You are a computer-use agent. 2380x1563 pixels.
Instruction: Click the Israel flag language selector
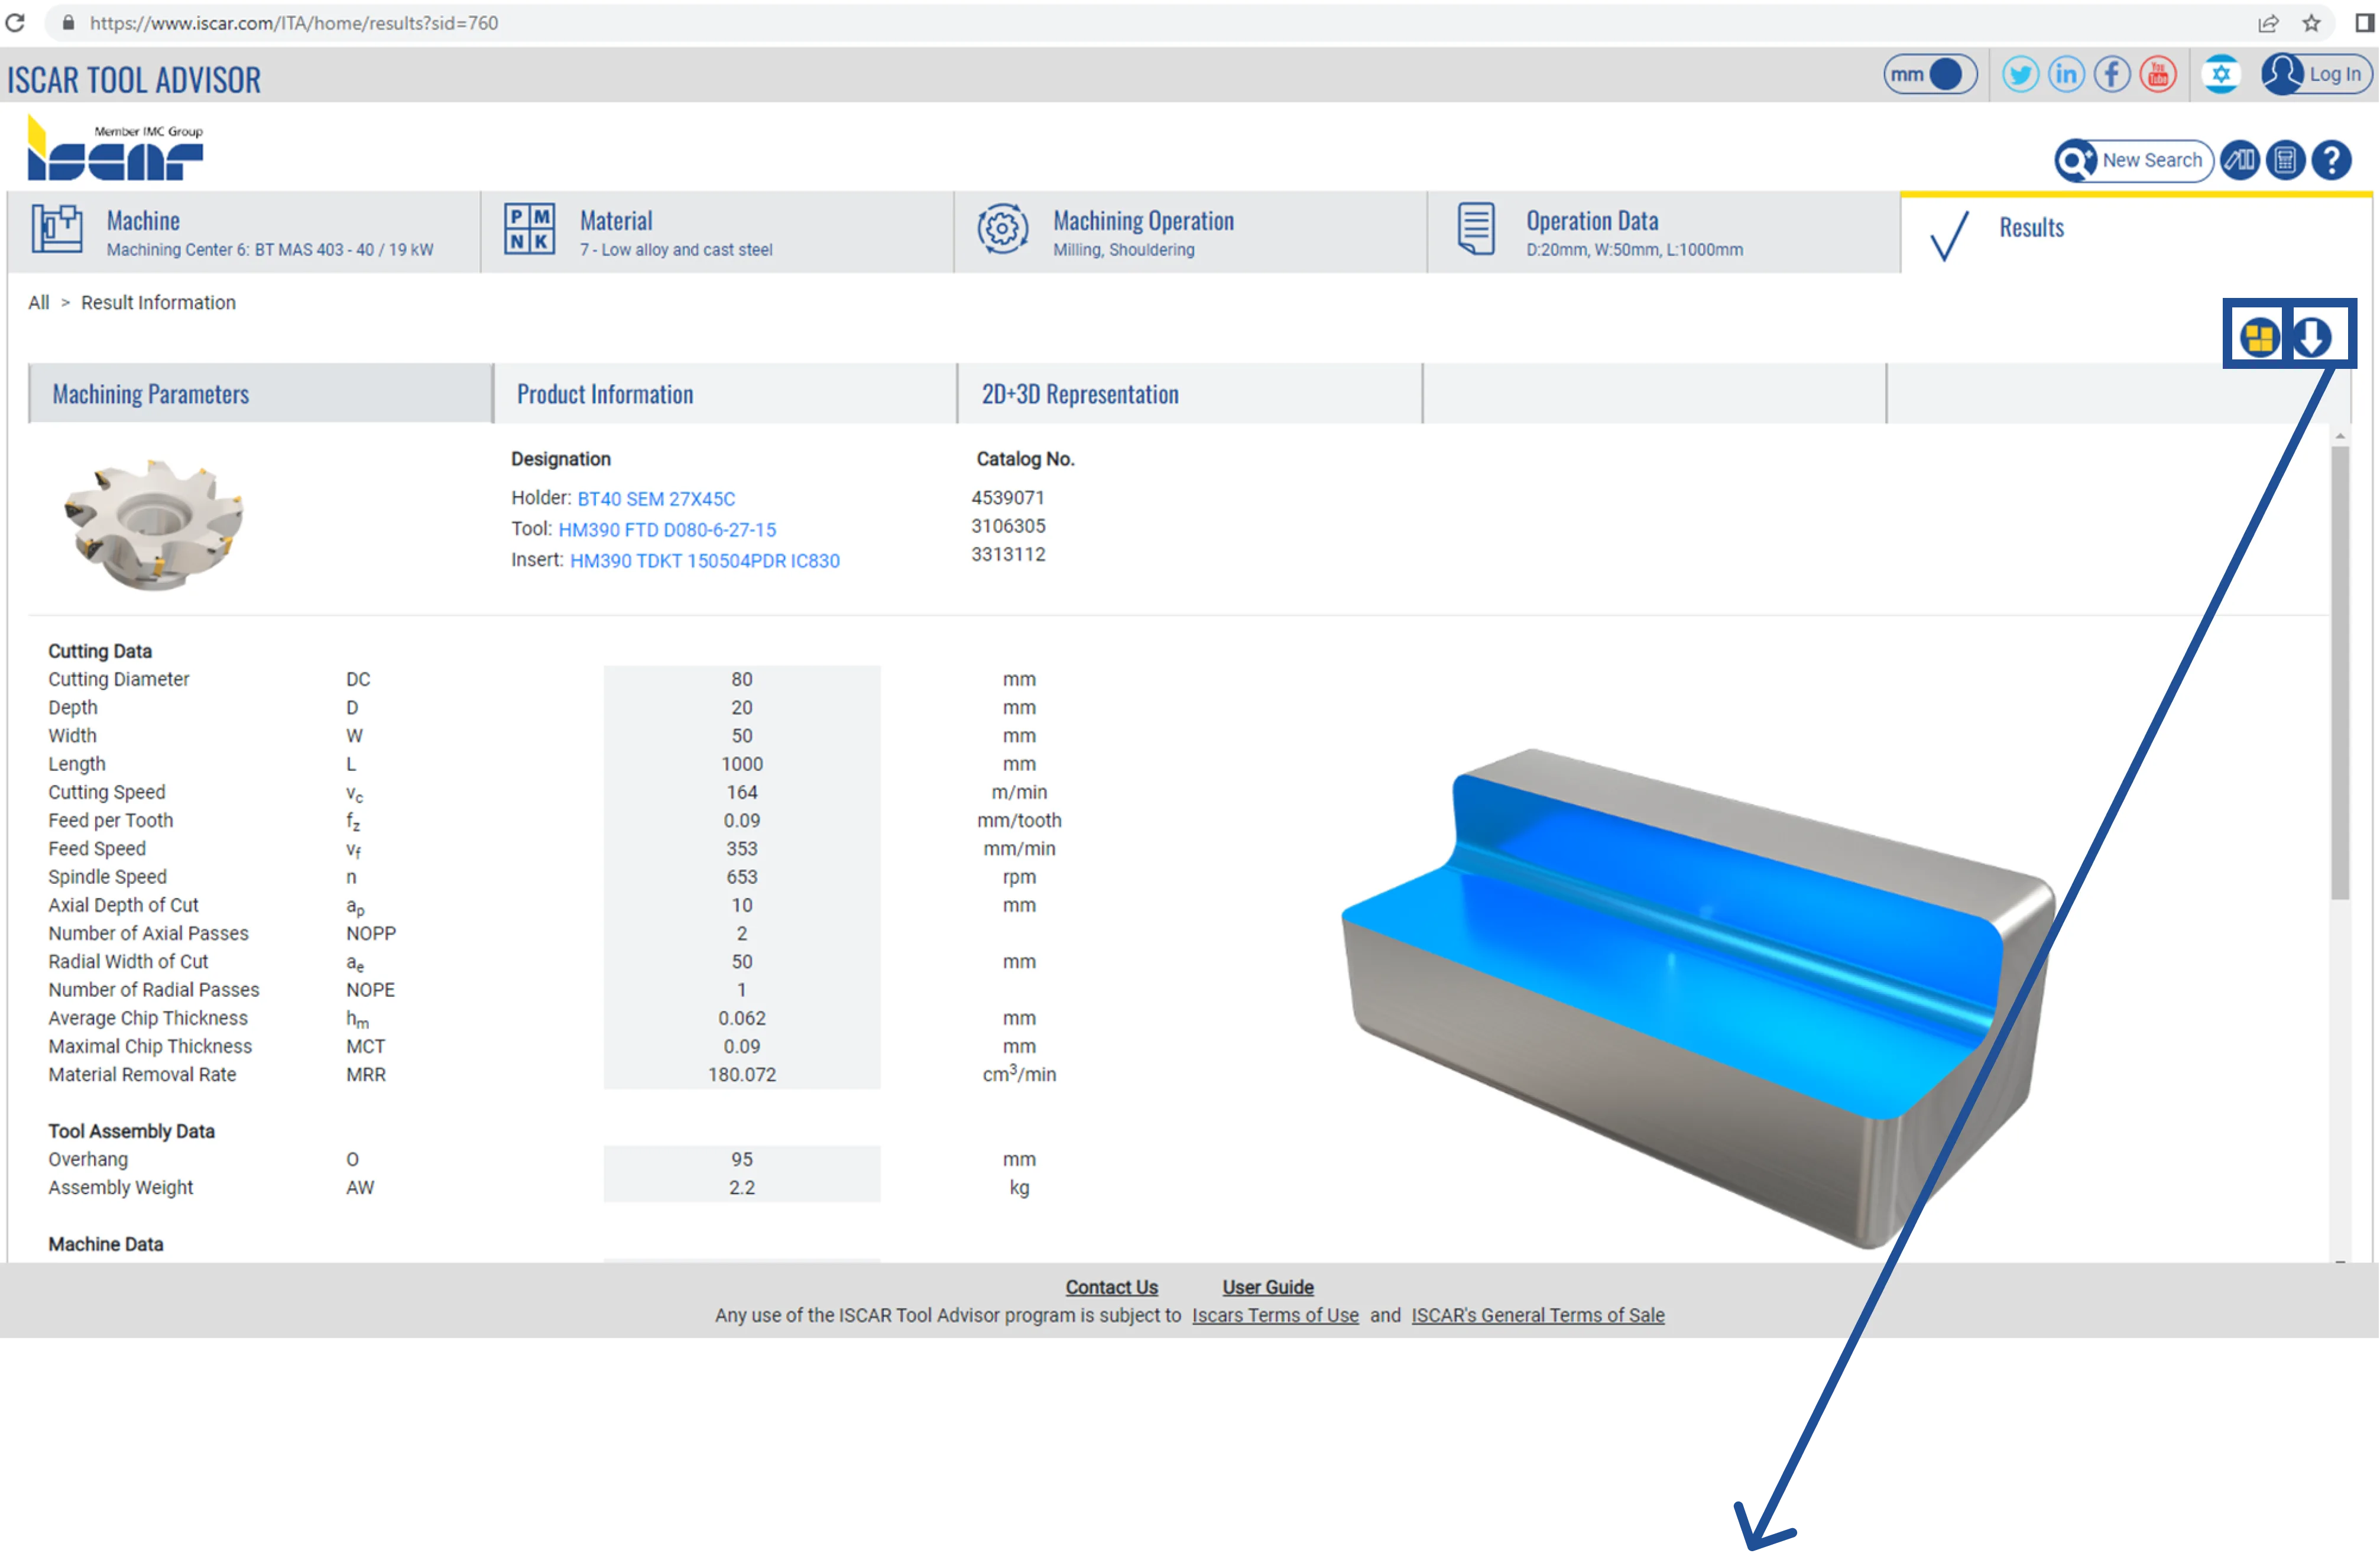(x=2221, y=74)
